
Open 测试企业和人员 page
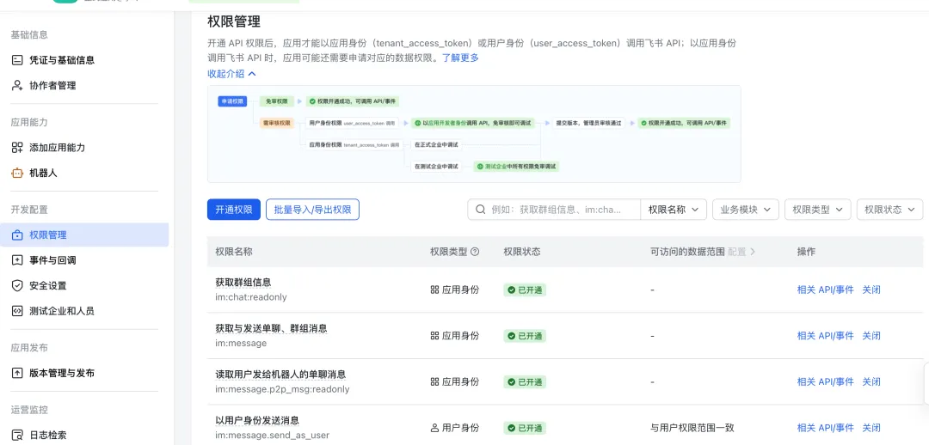[x=84, y=311]
